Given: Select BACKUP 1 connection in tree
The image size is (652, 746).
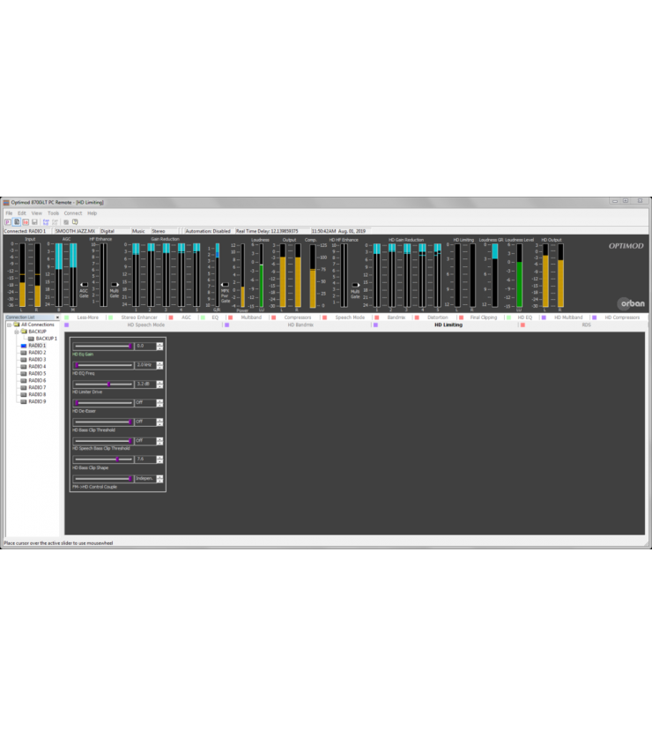Looking at the screenshot, I should pyautogui.click(x=46, y=339).
